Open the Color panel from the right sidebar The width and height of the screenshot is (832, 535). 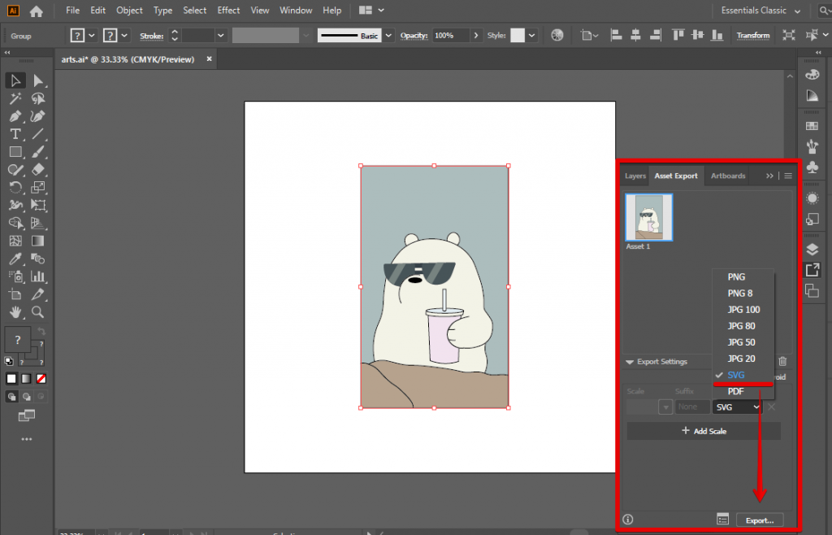click(x=812, y=74)
